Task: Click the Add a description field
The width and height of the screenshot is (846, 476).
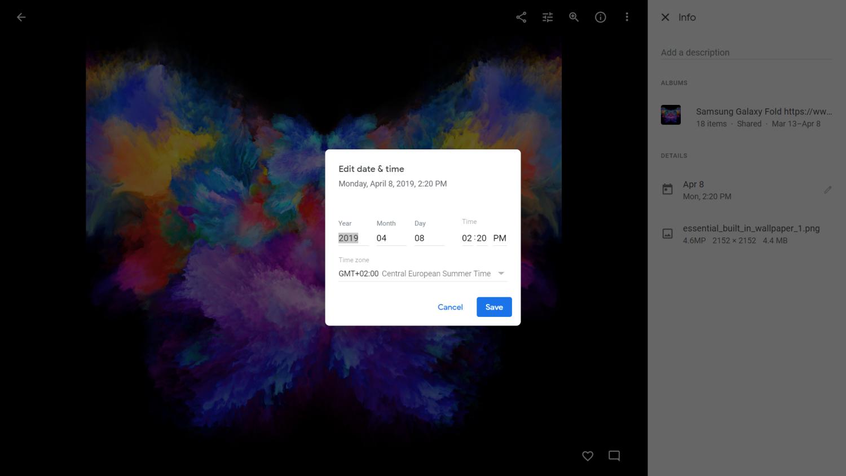Action: [746, 52]
